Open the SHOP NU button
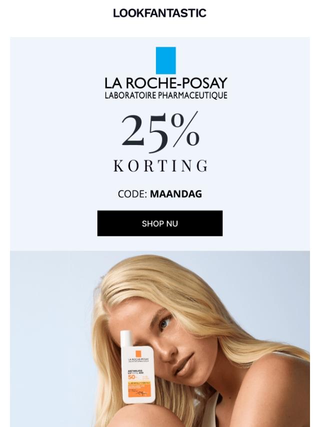 [x=160, y=223]
